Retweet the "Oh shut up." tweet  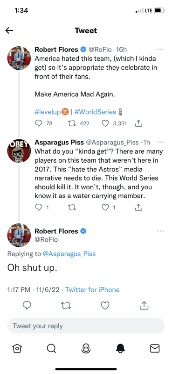66,305
